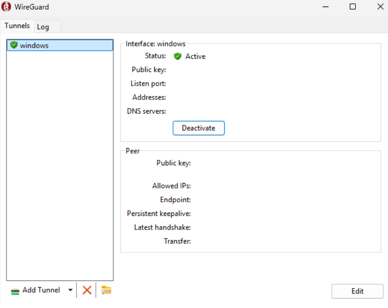Click the WireGuard logo icon in title bar
This screenshot has height=308, width=388.
click(x=6, y=7)
